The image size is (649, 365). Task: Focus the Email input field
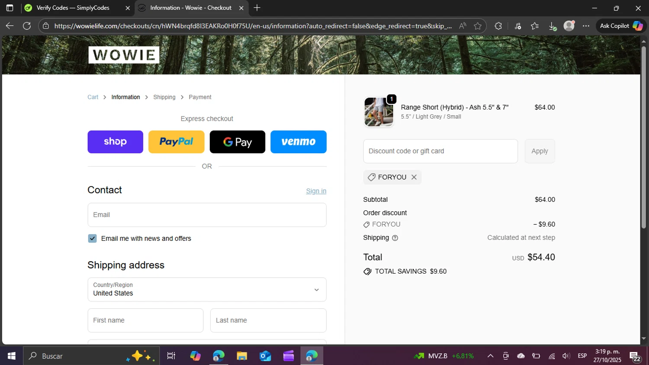tap(207, 215)
